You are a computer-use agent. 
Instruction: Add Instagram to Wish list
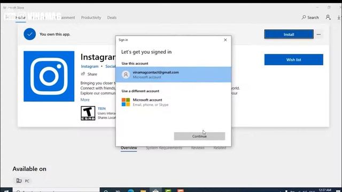coord(293,60)
